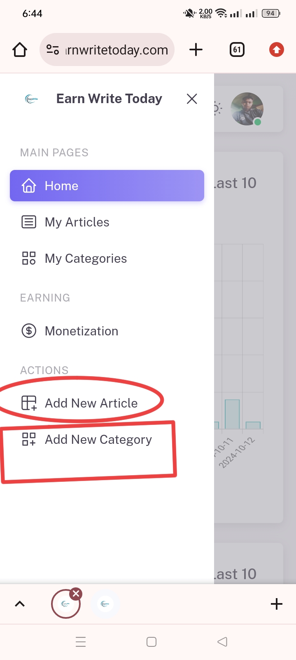
Task: Expand the bottom tab strip chevron
Action: tap(20, 604)
